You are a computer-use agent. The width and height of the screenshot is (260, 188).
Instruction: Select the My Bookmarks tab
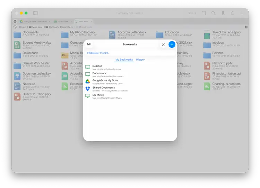(124, 60)
